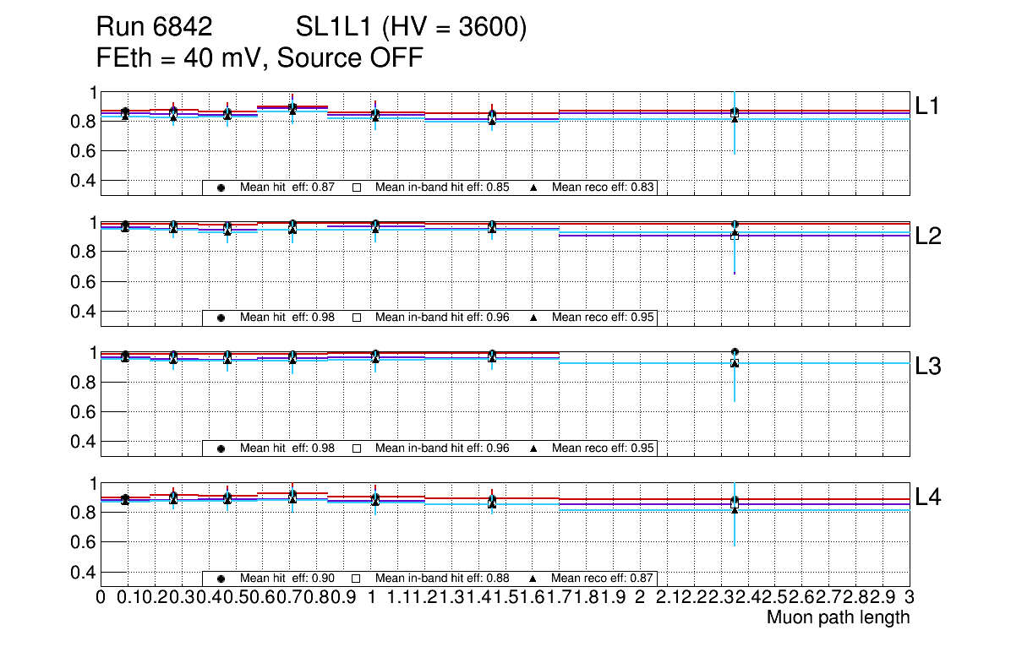Click the L4 panel label
The width and height of the screenshot is (1011, 652).
[928, 497]
